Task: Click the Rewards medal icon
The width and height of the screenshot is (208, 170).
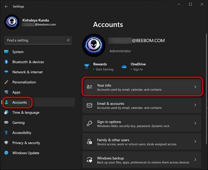Action: pyautogui.click(x=87, y=66)
